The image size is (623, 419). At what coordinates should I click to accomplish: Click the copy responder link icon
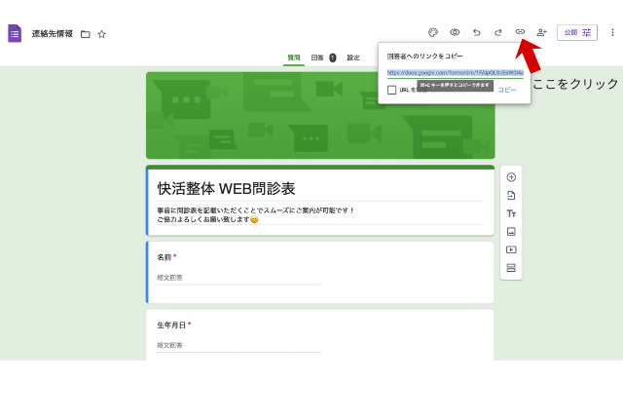520,32
